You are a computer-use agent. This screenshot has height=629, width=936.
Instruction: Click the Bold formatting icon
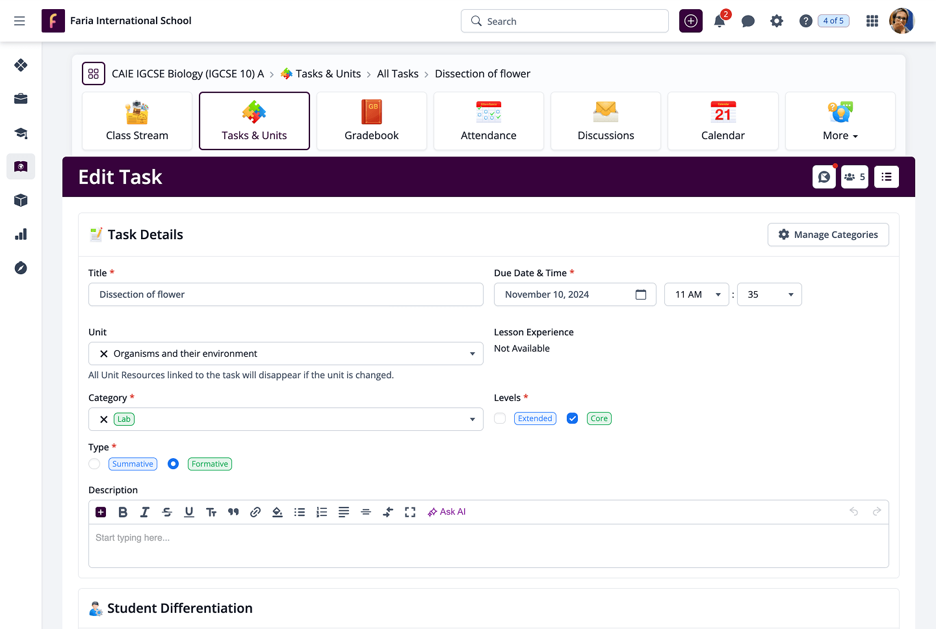point(123,512)
